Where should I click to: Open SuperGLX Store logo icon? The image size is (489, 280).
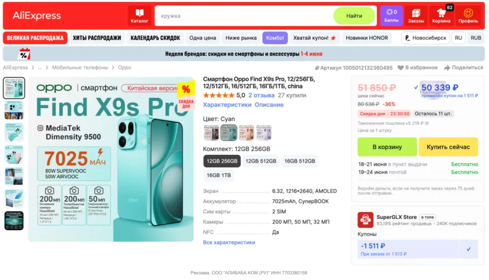(365, 220)
